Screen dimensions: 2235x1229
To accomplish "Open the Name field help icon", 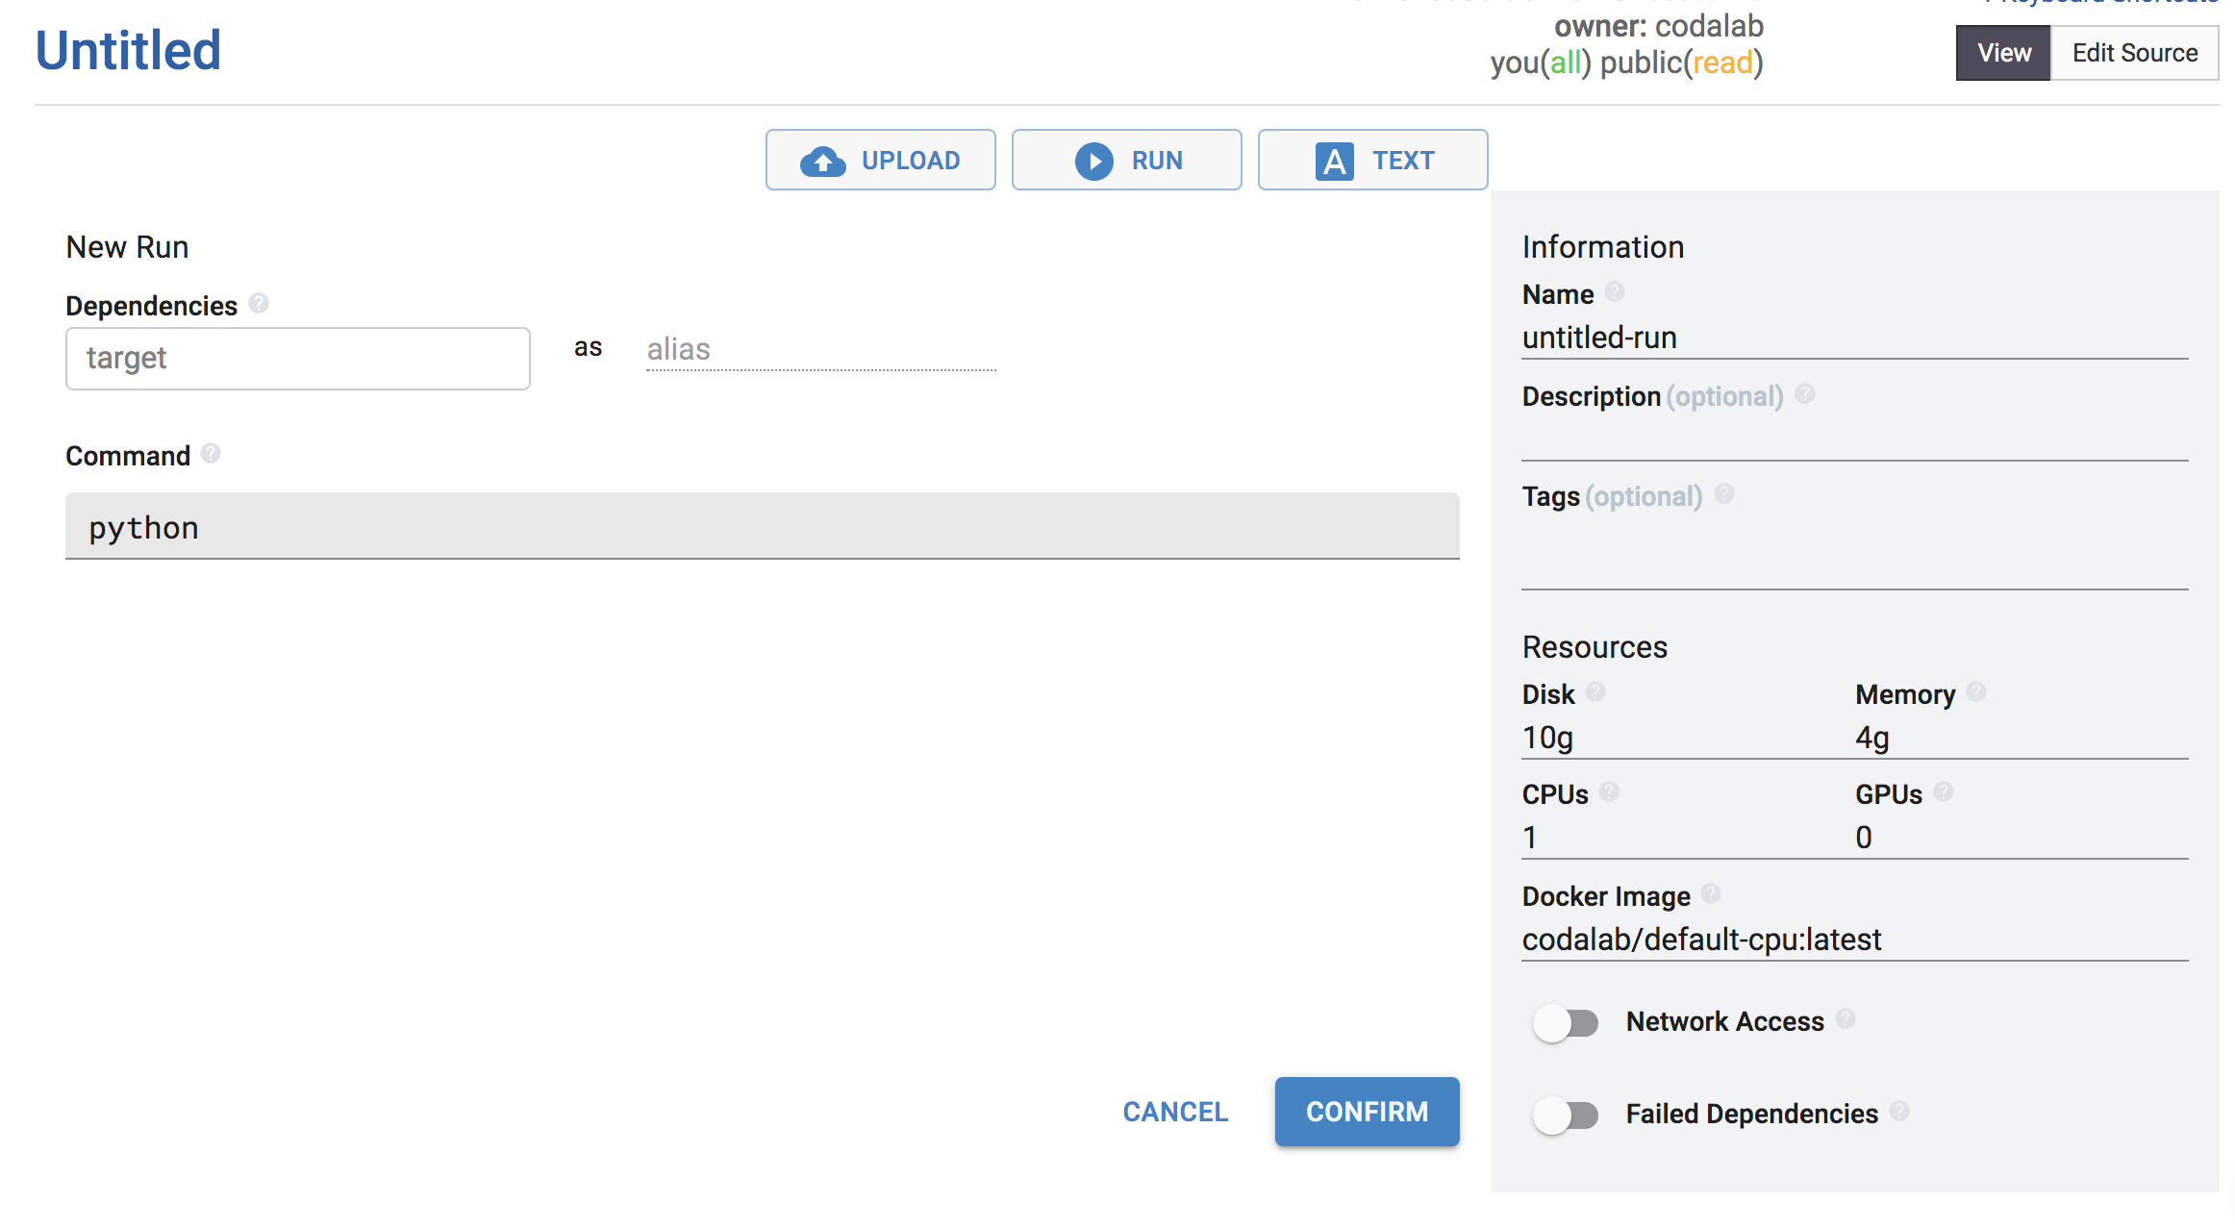I will [1616, 291].
